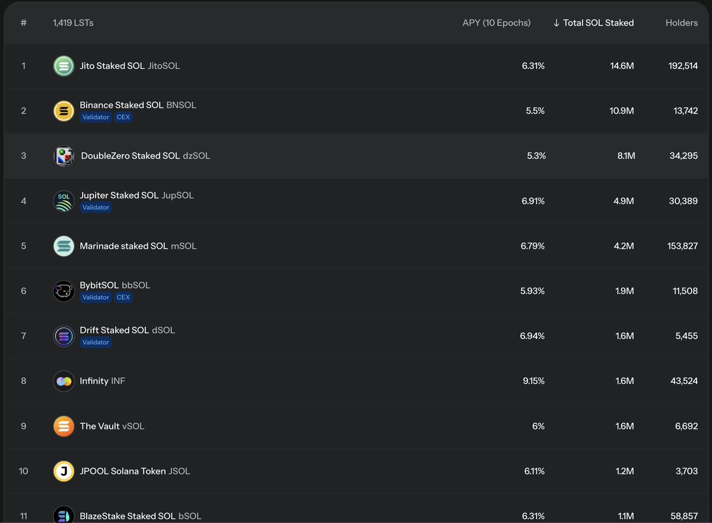Click the 4.9M total SOL staked value
This screenshot has width=712, height=523.
tap(624, 201)
